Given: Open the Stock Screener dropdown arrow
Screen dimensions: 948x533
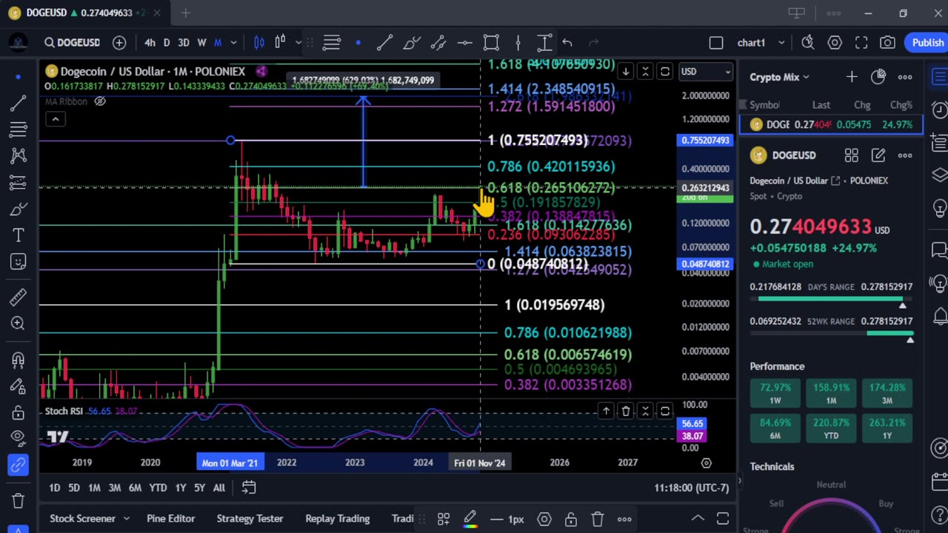Looking at the screenshot, I should coord(126,519).
